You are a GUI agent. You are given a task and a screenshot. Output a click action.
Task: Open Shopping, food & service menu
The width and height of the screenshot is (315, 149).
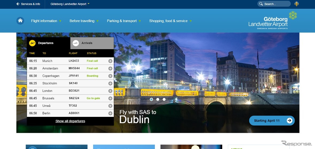[170, 21]
